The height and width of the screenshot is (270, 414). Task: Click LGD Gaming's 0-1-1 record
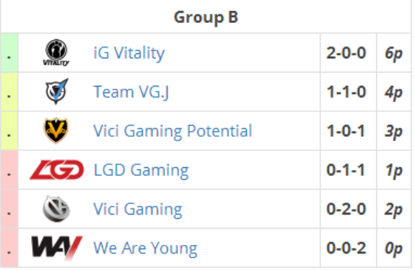point(346,170)
